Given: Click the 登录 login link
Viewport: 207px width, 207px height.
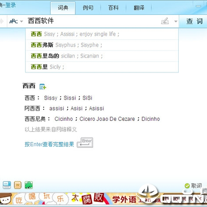Looking at the screenshot, I should click(x=10, y=5).
